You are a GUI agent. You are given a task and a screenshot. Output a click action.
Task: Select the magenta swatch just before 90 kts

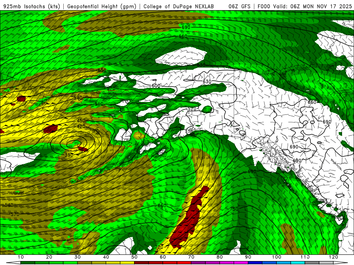241,263
